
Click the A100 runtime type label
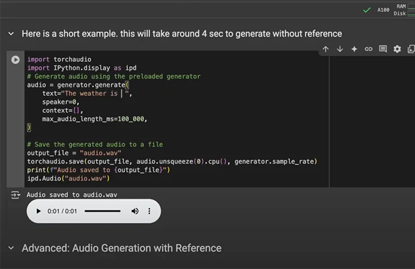[x=383, y=10]
